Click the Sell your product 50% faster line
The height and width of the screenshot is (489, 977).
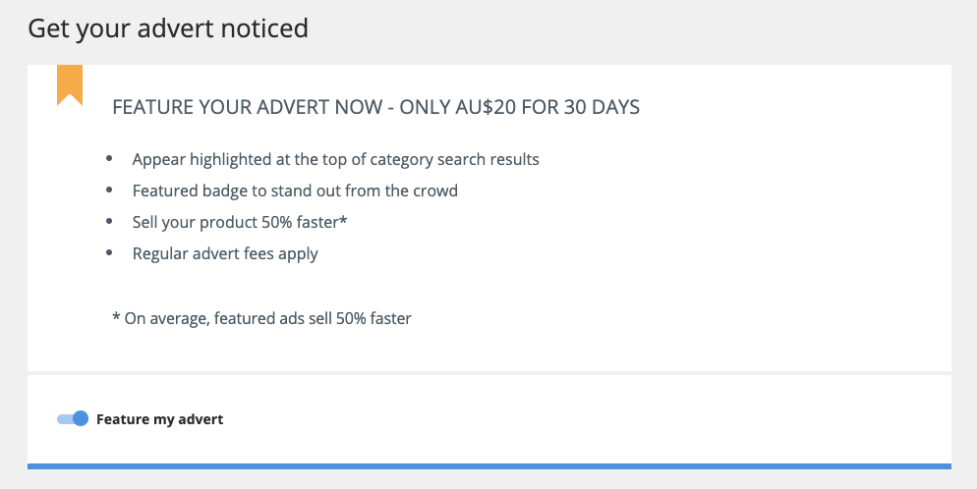click(239, 222)
